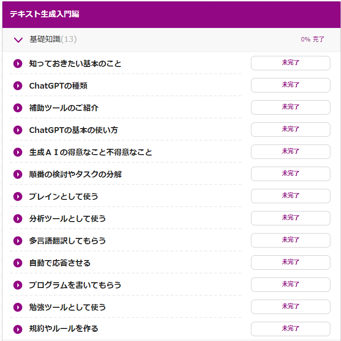Toggle 未完了 status for ChatGPTの種類

click(290, 85)
